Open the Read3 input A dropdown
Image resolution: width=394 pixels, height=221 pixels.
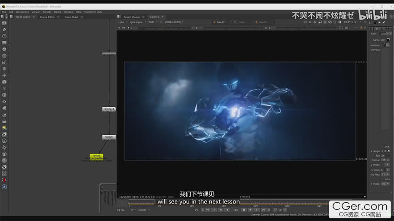pos(222,22)
